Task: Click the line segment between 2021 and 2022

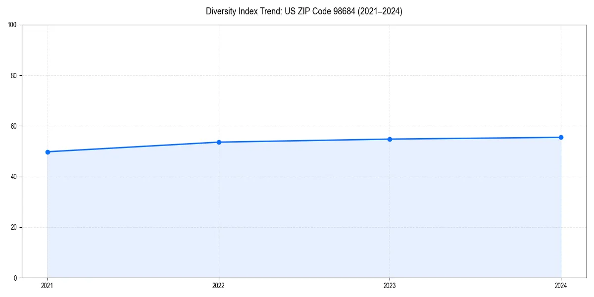Action: click(x=134, y=147)
